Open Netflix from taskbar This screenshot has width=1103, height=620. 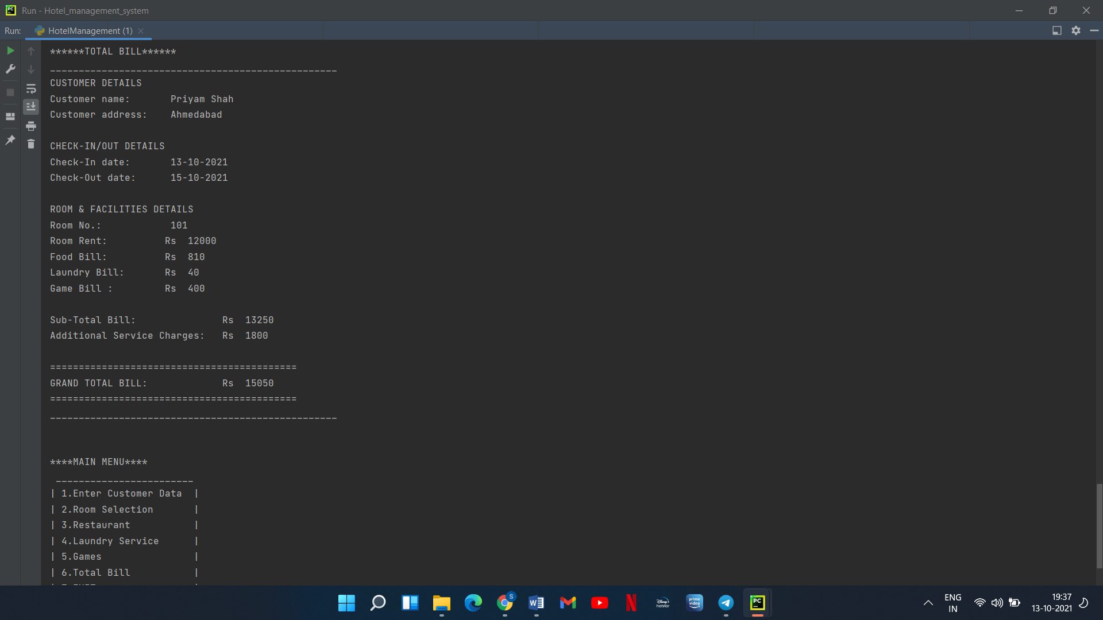pos(631,603)
